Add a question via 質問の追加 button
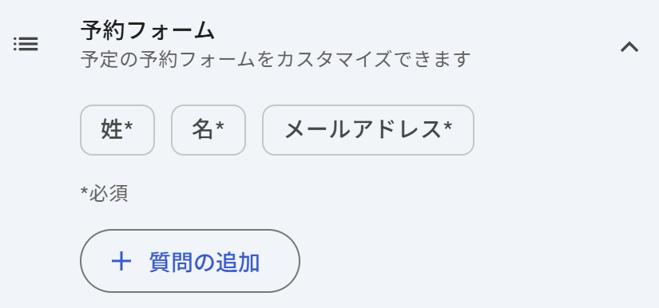This screenshot has height=308, width=659. (x=190, y=261)
